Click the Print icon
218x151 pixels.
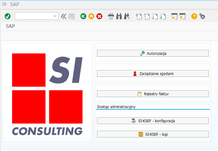click(x=111, y=16)
